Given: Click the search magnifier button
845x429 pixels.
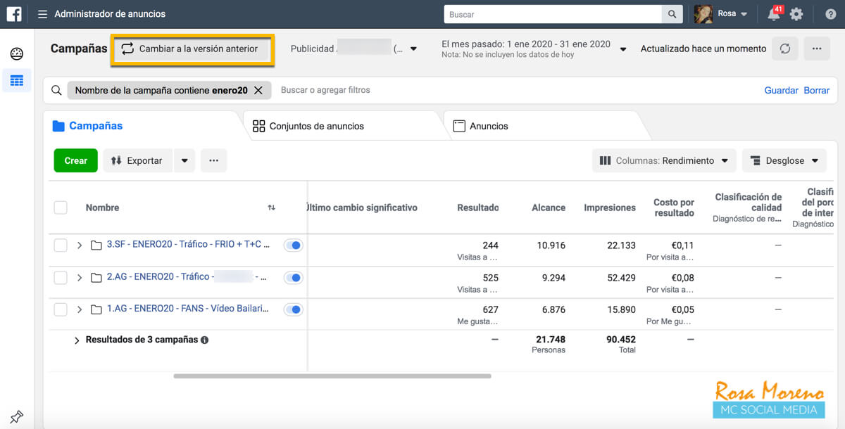Looking at the screenshot, I should pos(672,14).
